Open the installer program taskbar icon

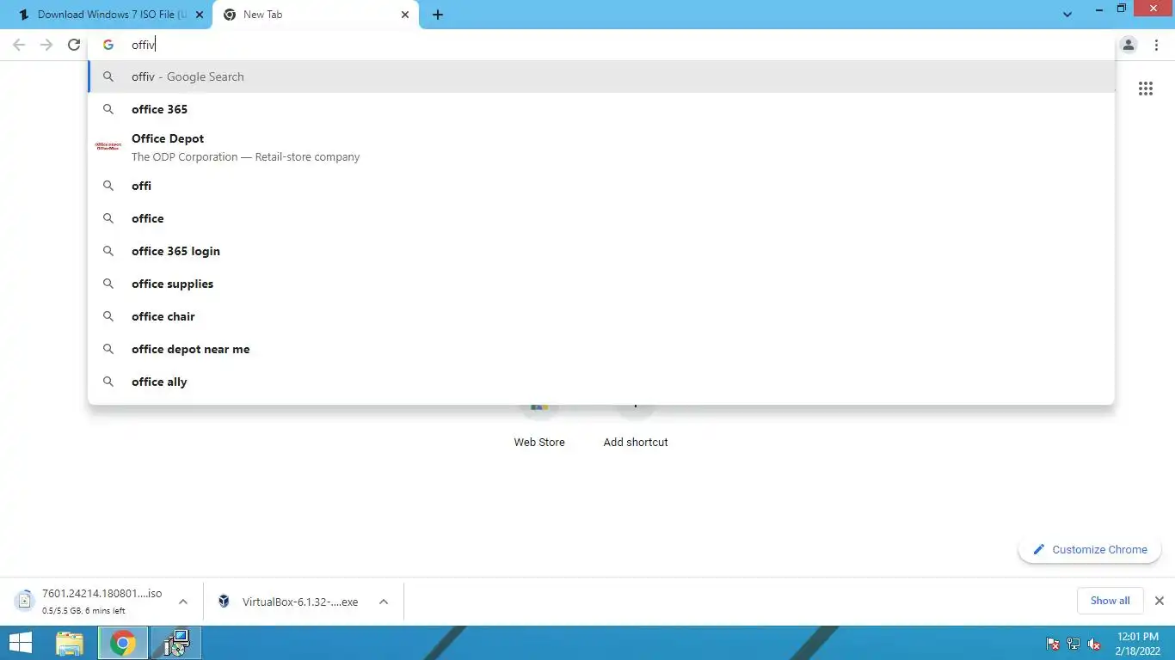point(176,643)
